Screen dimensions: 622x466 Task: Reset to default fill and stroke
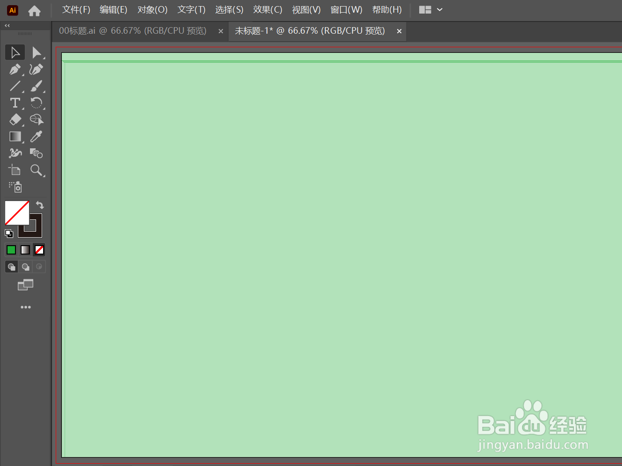point(9,233)
